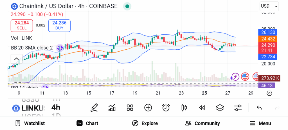Viewport: 288px width, 130px height.
Task: Open the object tree layers icon
Action: 220,108
